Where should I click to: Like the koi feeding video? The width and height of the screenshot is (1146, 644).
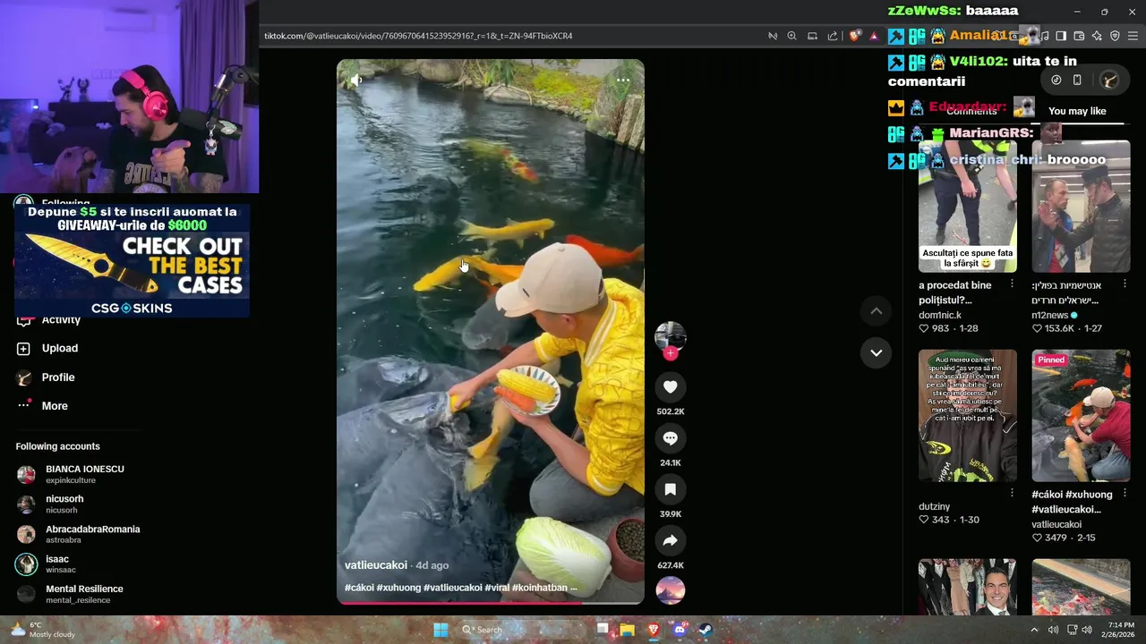pos(670,387)
